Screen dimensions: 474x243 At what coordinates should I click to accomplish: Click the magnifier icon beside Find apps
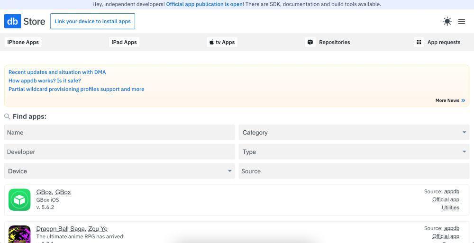[x=7, y=117]
